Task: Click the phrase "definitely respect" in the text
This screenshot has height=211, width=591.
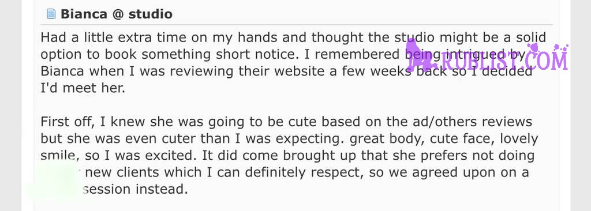Action: coord(304,172)
